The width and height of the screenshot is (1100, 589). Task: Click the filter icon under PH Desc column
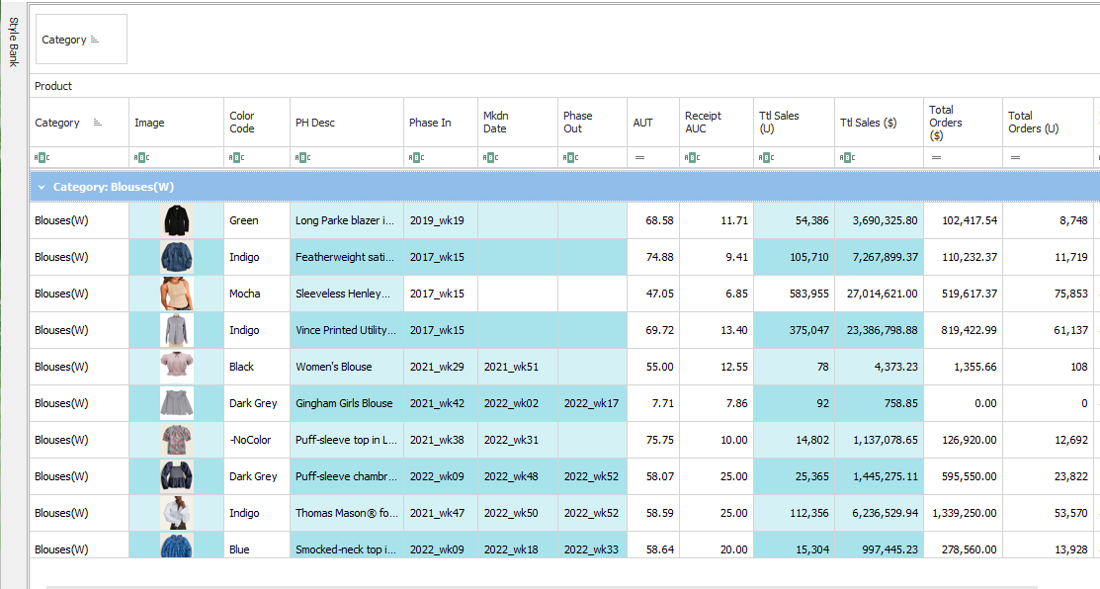point(301,157)
